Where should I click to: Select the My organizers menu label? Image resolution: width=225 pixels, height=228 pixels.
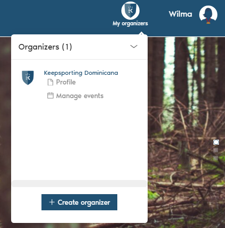(130, 23)
